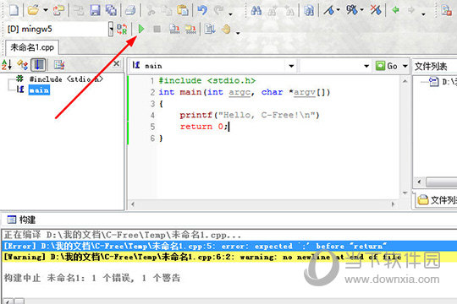
Task: Click the green run button
Action: tap(141, 29)
